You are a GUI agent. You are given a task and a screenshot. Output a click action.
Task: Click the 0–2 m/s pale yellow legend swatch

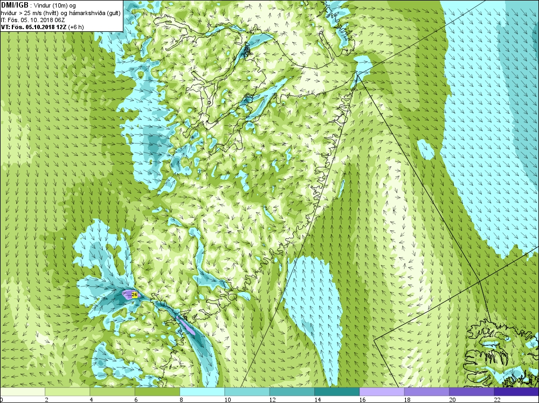pyautogui.click(x=22, y=392)
